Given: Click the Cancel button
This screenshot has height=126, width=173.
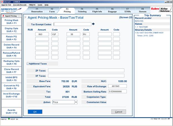Looking at the screenshot, I should coord(119,112).
